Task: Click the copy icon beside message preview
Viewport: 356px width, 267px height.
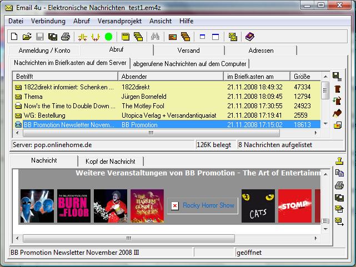Action: point(339,173)
